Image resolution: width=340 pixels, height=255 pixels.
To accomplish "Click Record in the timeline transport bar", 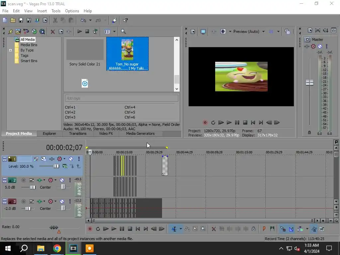I will (90, 229).
